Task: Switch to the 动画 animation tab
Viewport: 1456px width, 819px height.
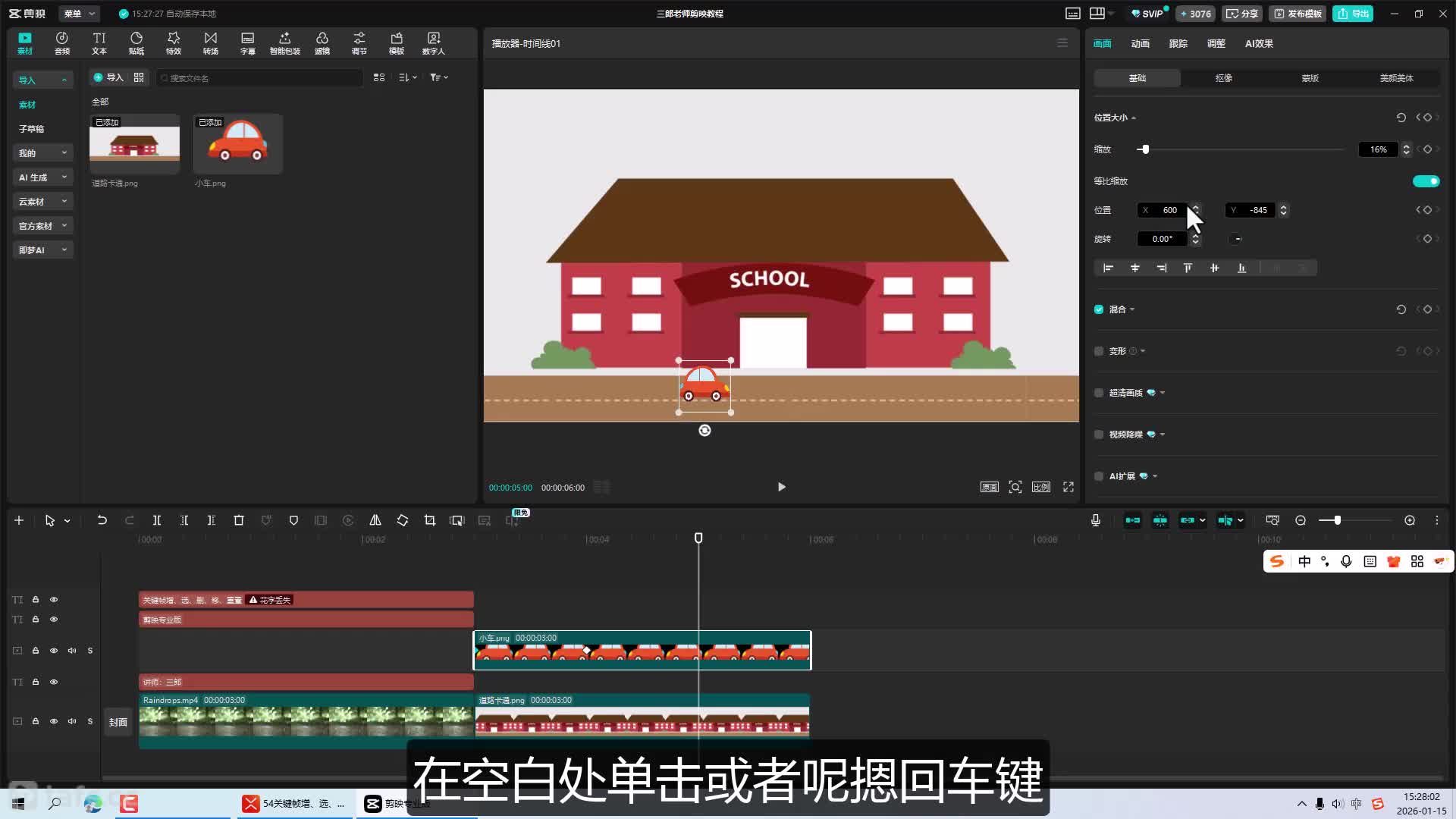Action: (1140, 43)
